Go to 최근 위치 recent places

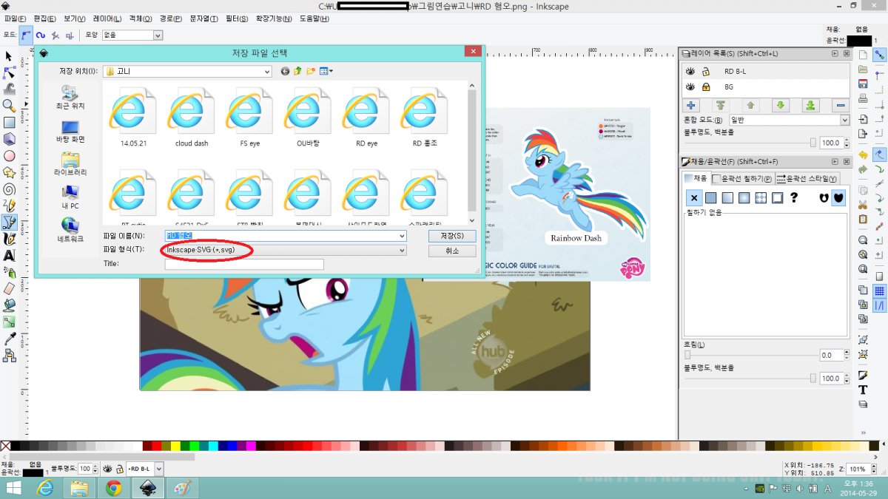(70, 98)
